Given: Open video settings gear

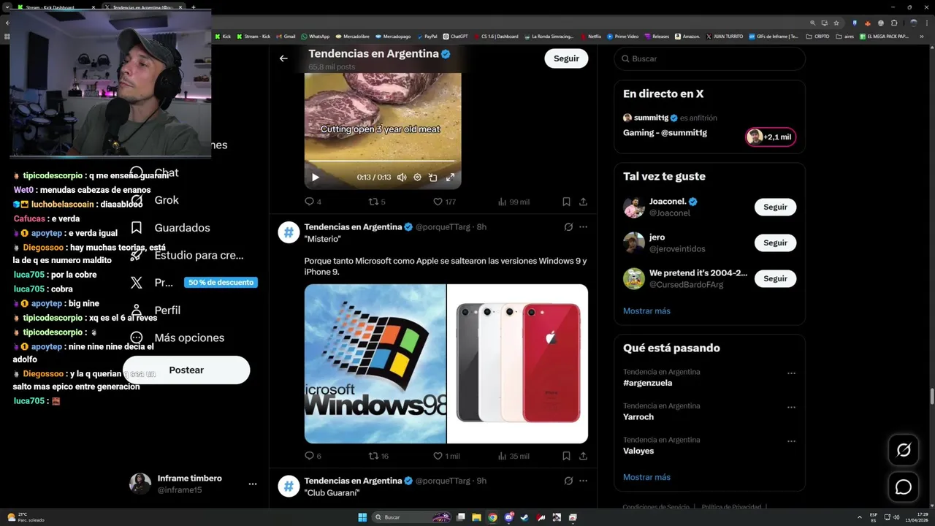Looking at the screenshot, I should coord(417,178).
